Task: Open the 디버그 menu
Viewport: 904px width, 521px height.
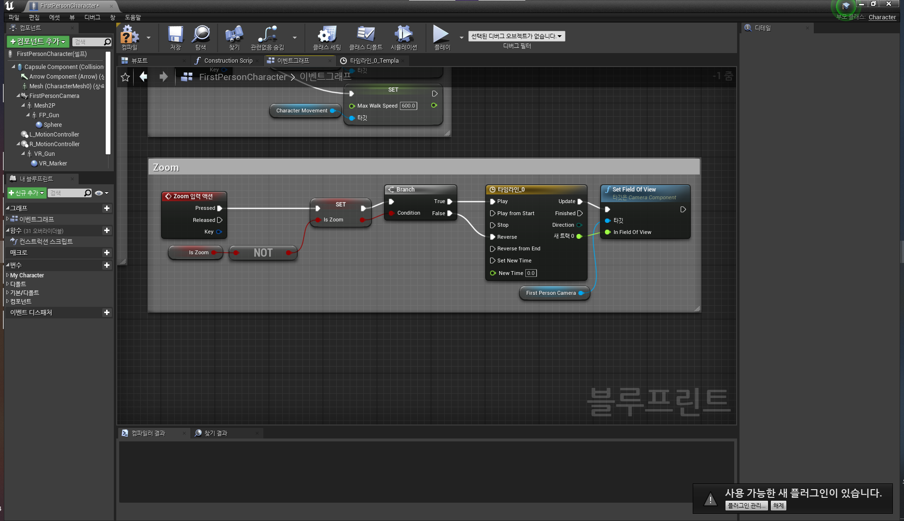Action: [x=92, y=17]
